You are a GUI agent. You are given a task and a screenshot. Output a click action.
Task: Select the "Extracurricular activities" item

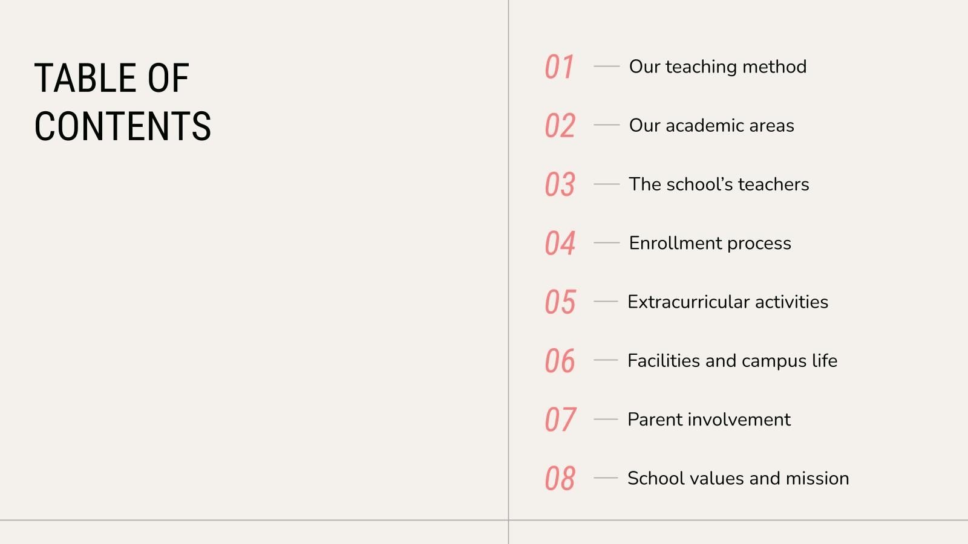tap(727, 302)
